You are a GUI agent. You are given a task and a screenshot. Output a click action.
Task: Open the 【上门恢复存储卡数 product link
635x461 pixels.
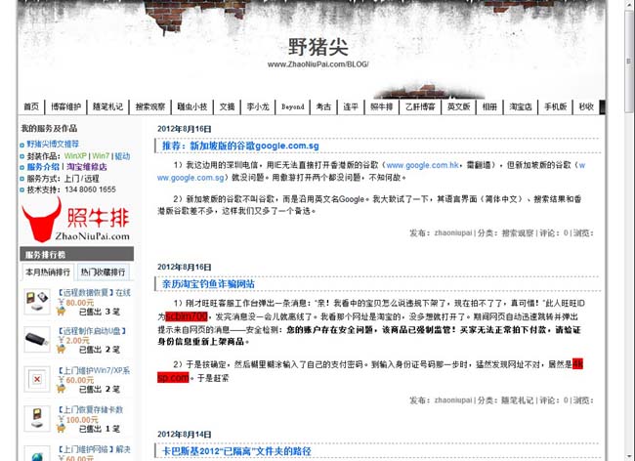[x=90, y=409]
